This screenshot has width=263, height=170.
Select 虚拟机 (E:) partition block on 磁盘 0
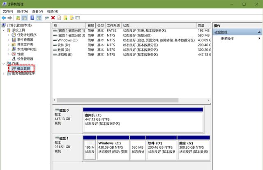(x=143, y=120)
